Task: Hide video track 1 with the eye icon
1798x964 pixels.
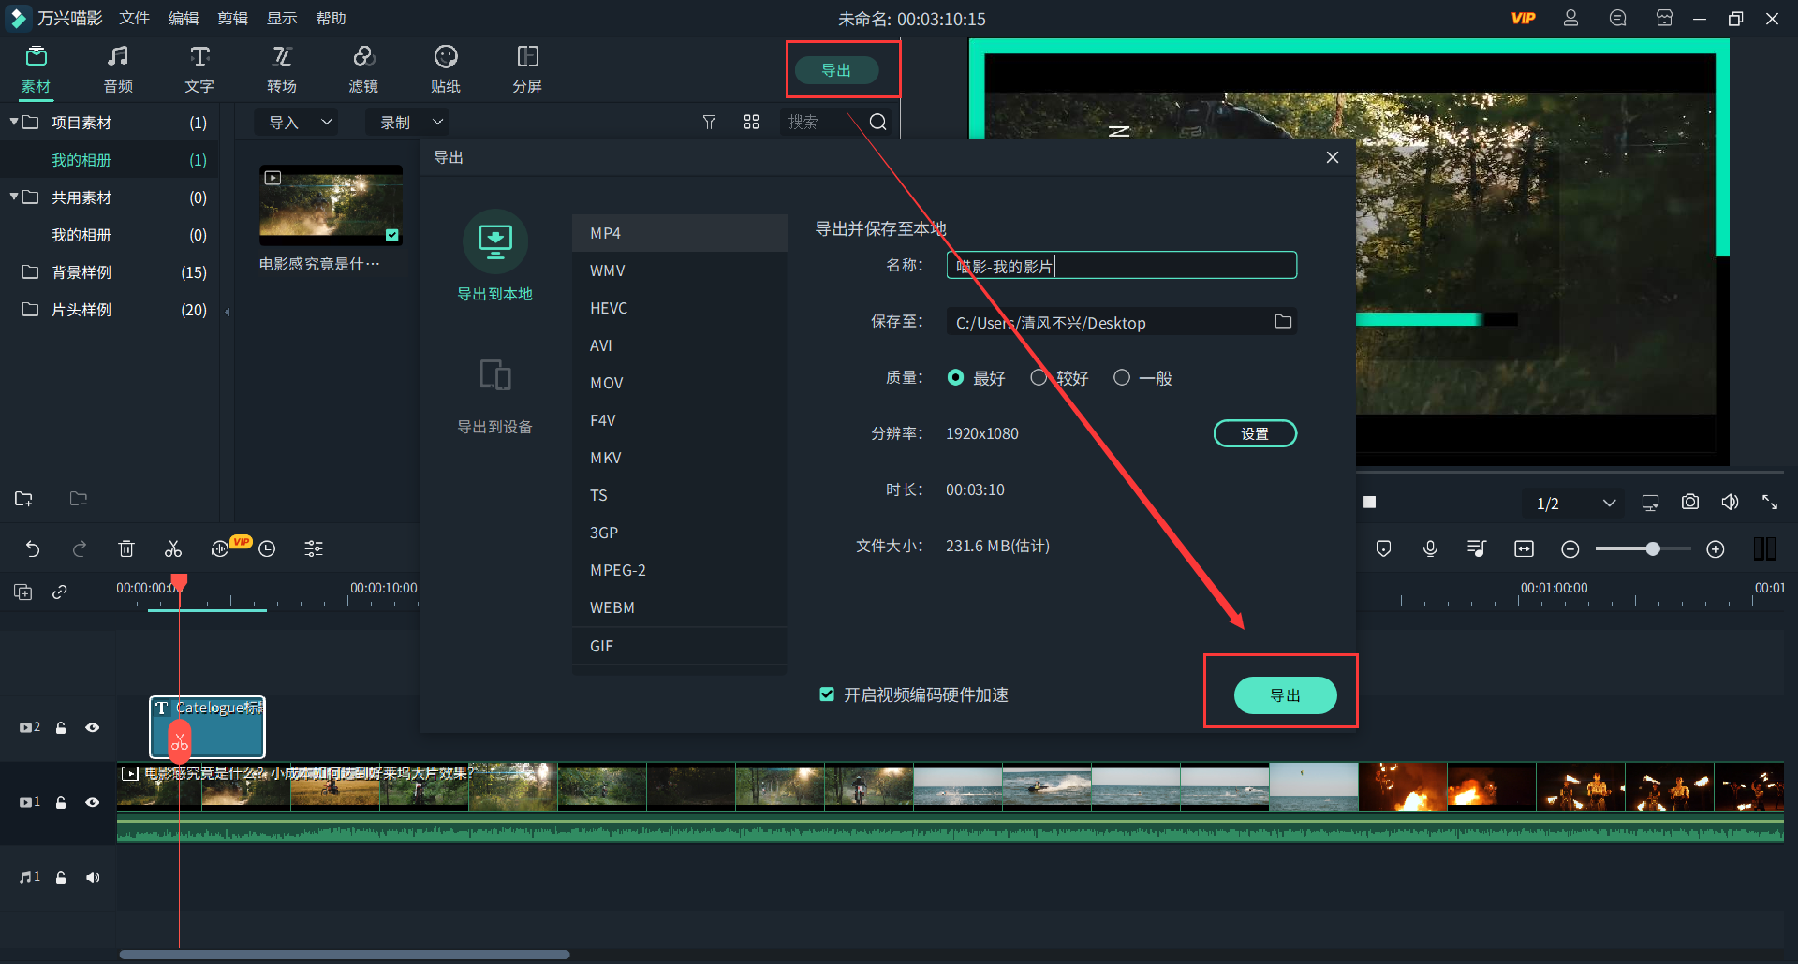Action: tap(92, 802)
